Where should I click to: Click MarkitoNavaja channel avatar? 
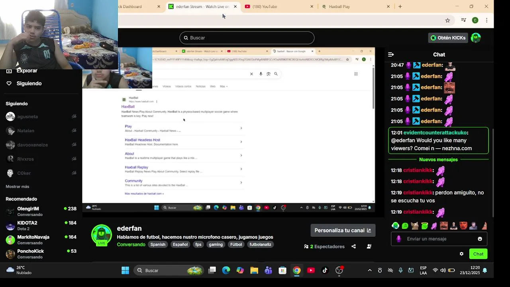coord(10,240)
